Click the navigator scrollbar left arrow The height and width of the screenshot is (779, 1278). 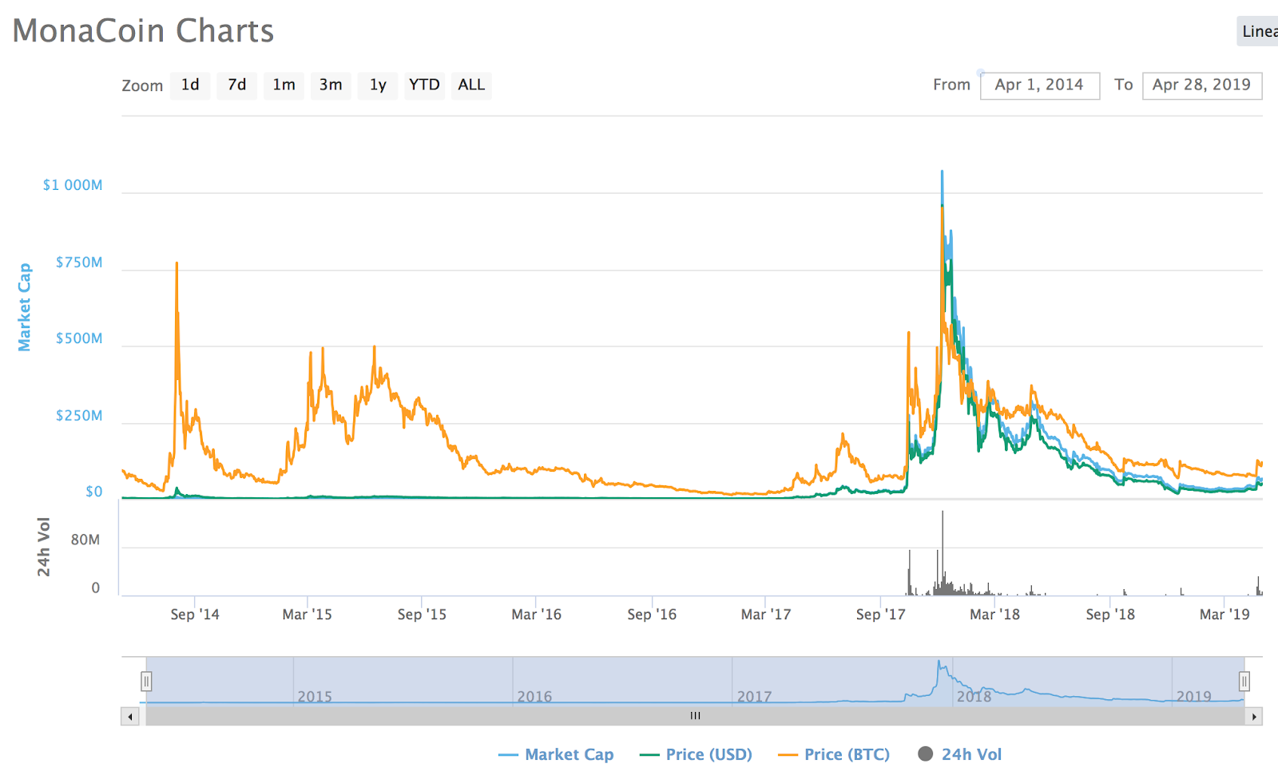click(130, 717)
